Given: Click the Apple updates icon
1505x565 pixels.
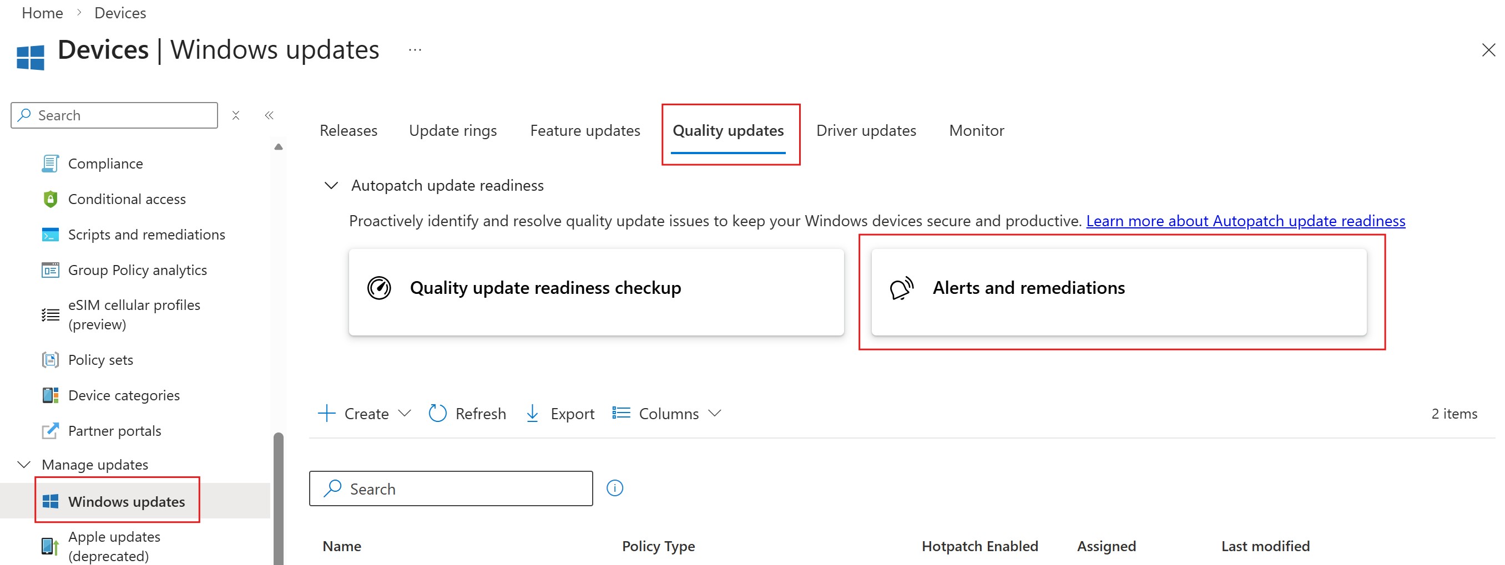Looking at the screenshot, I should pos(50,546).
